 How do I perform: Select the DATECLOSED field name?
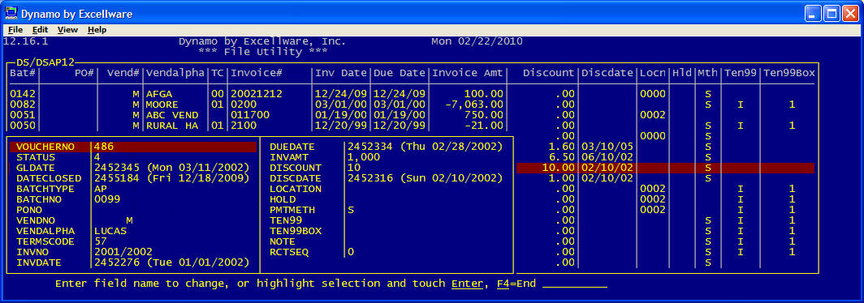pyautogui.click(x=49, y=178)
